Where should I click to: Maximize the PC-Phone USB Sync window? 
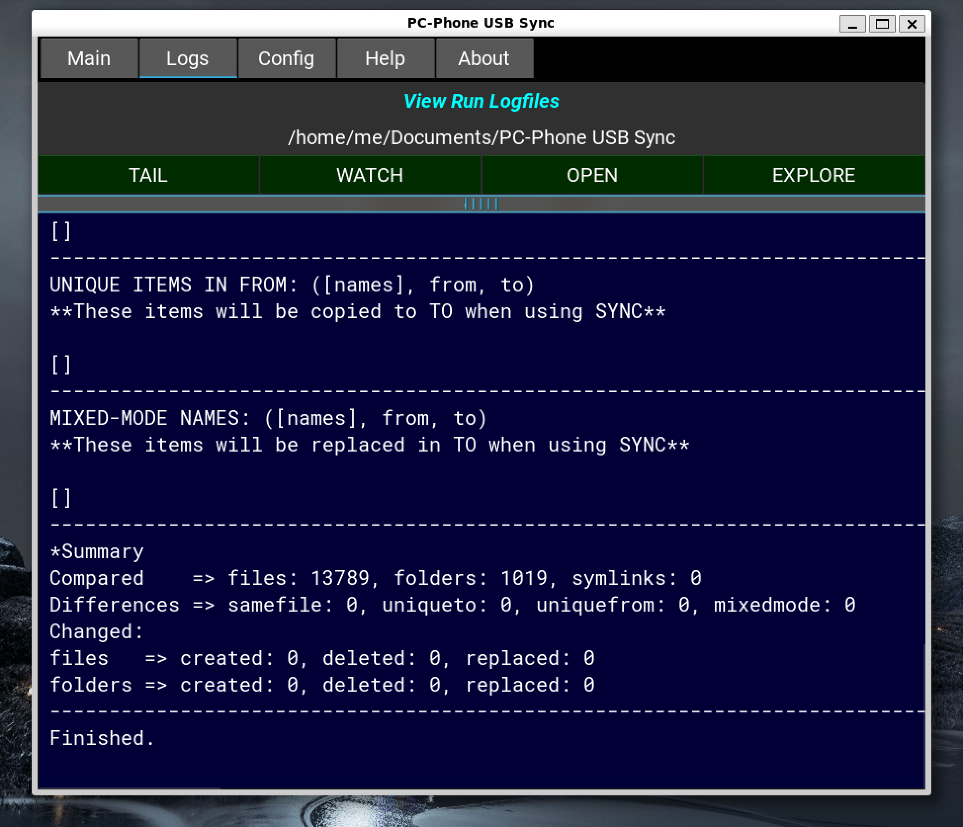pyautogui.click(x=882, y=24)
